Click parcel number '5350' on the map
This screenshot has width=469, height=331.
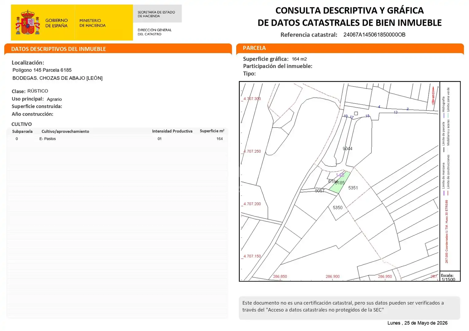point(338,207)
